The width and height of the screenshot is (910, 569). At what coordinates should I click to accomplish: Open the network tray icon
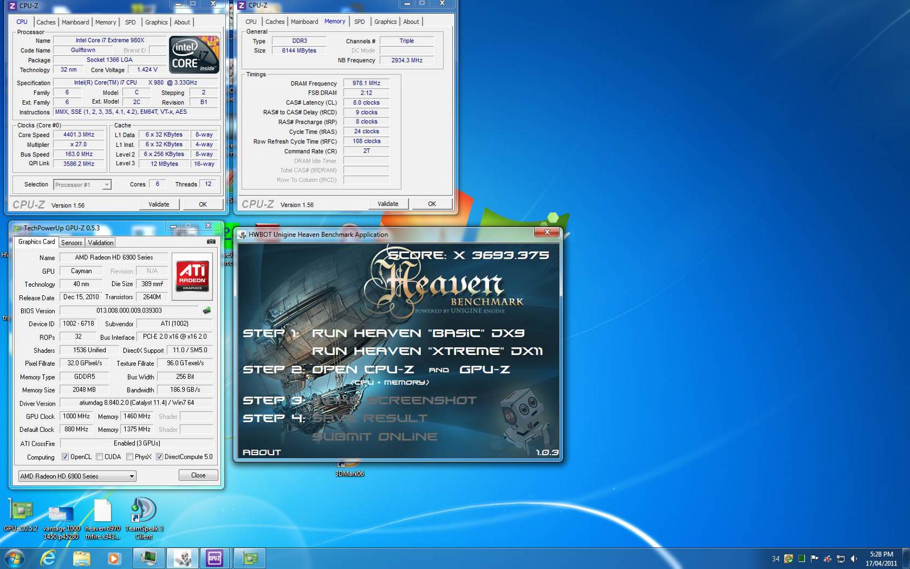pyautogui.click(x=841, y=559)
